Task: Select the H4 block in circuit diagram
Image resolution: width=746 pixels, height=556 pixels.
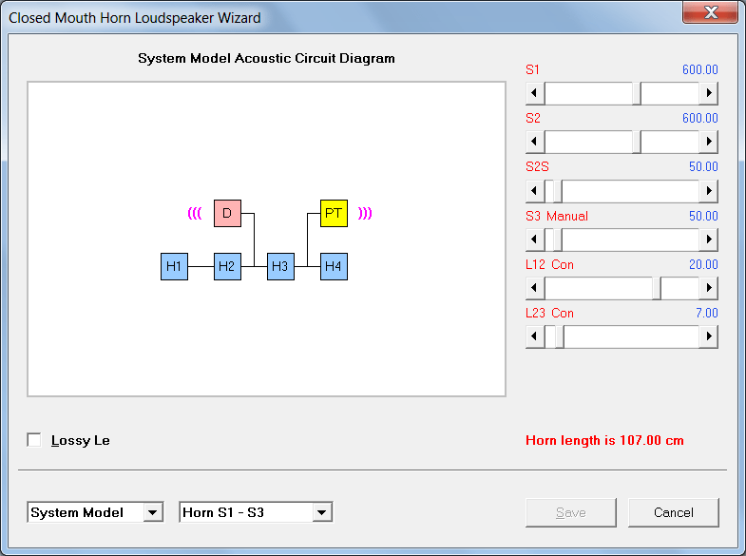Action: [x=334, y=266]
